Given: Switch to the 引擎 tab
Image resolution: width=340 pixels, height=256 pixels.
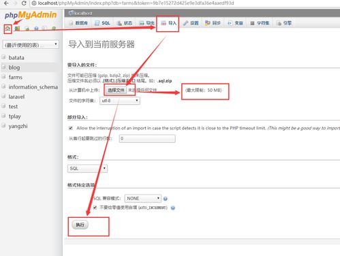Looking at the screenshot, I should click(283, 23).
